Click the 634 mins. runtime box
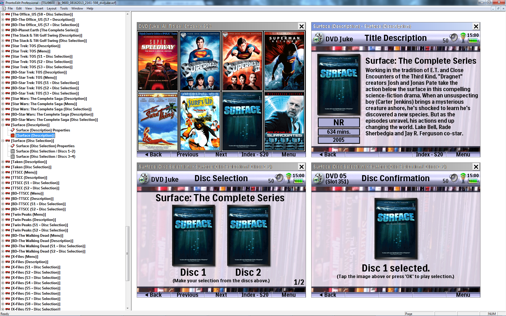 pos(339,132)
